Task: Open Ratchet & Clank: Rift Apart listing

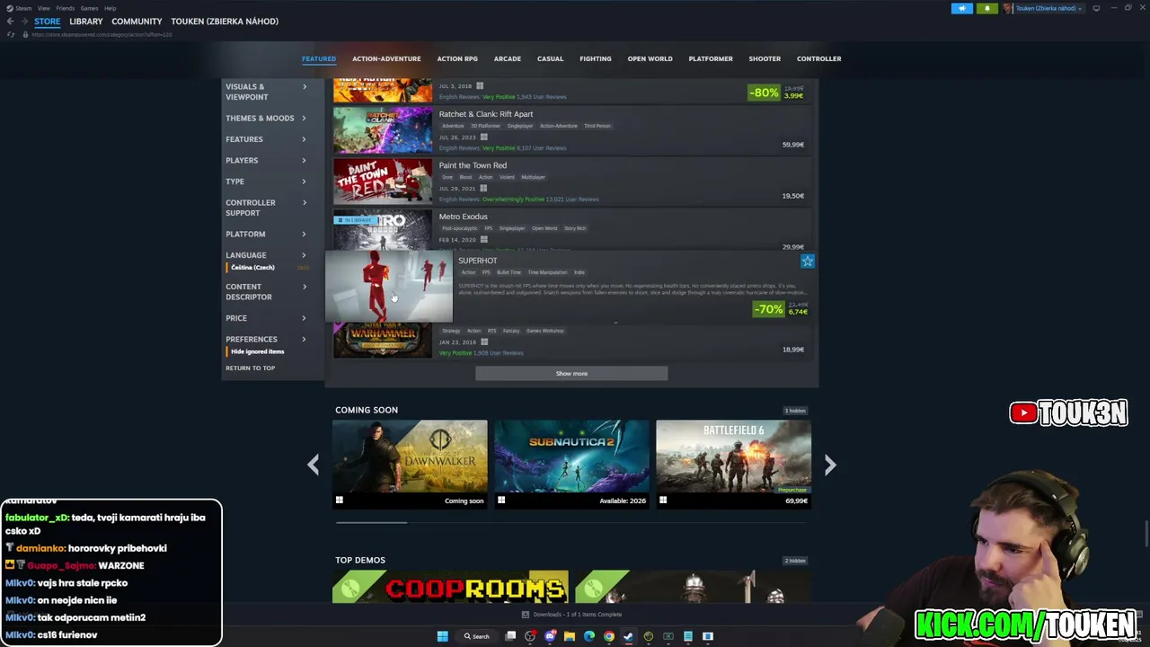Action: click(x=571, y=129)
